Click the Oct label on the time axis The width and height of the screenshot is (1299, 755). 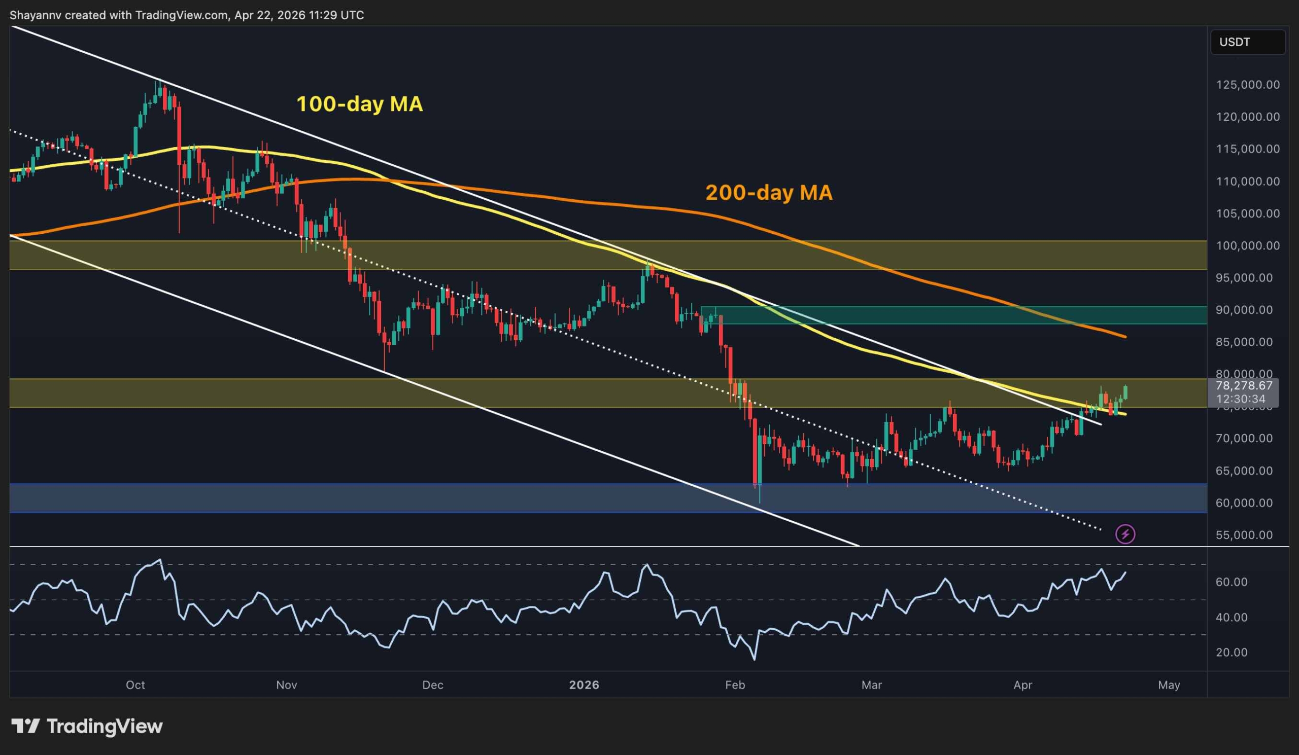click(x=136, y=686)
